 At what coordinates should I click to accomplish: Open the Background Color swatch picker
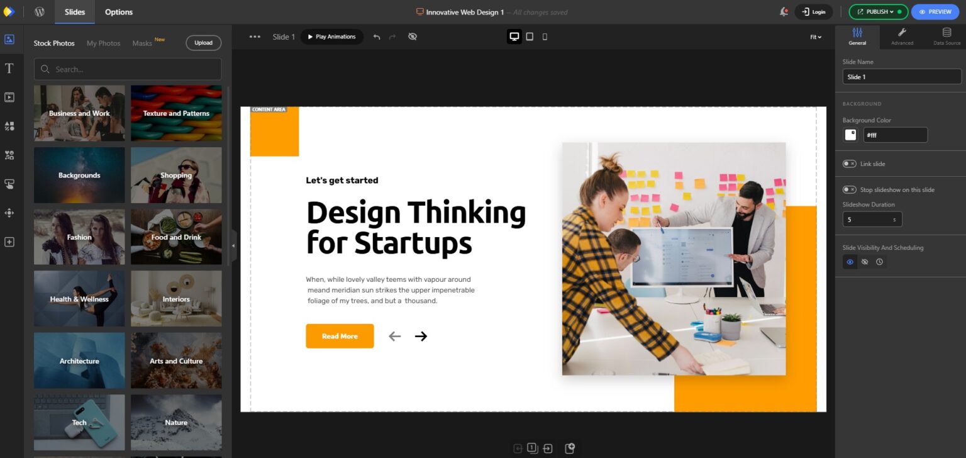pos(850,134)
